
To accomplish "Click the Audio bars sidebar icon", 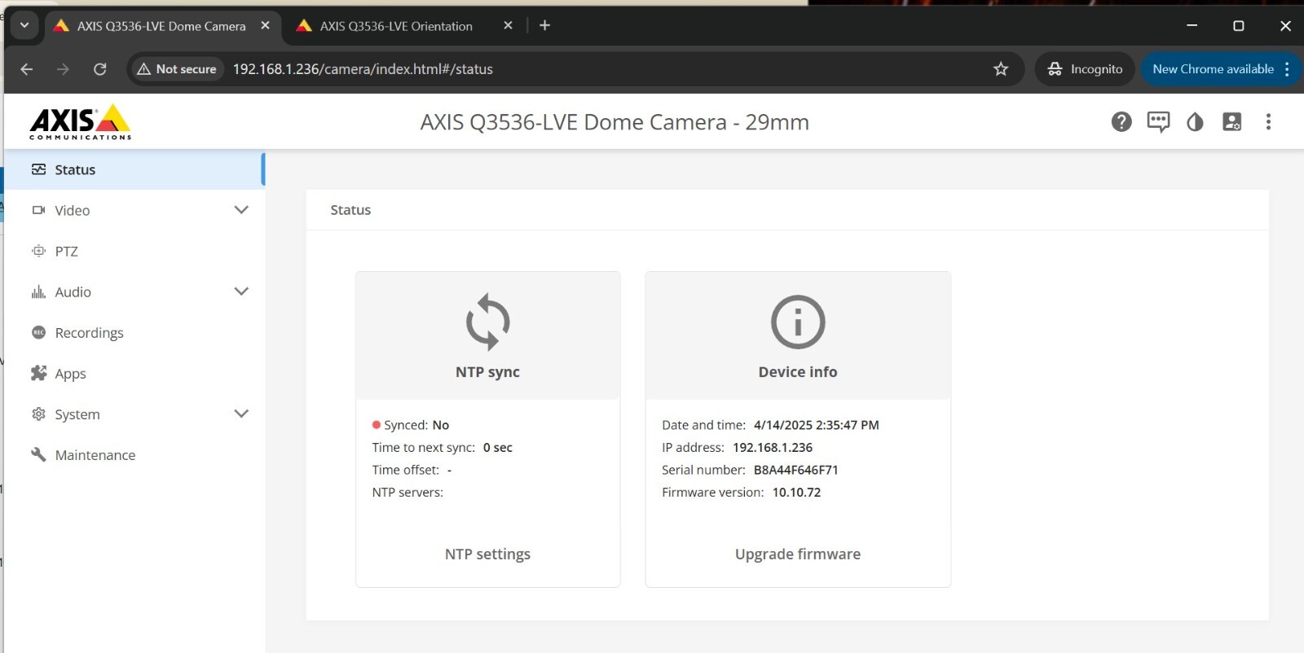I will (38, 291).
